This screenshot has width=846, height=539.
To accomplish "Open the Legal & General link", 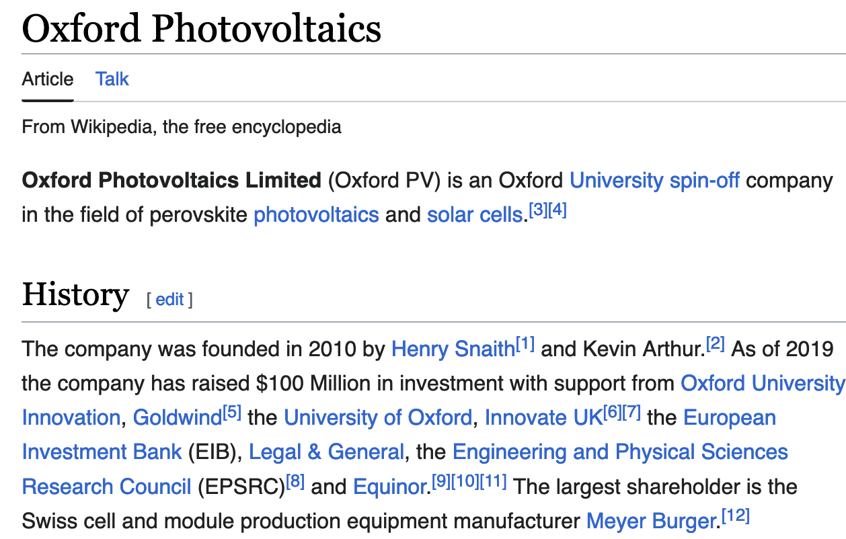I will [x=326, y=452].
